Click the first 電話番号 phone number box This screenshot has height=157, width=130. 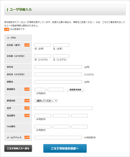pos(43,116)
